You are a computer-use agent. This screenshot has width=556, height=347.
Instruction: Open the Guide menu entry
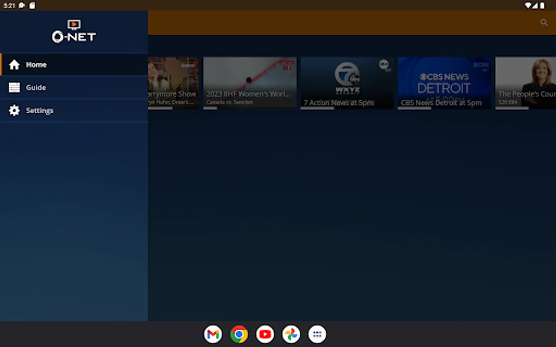74,88
